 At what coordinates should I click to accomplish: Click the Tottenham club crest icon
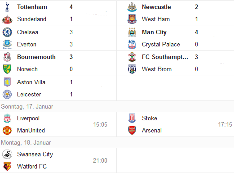coord(7,7)
